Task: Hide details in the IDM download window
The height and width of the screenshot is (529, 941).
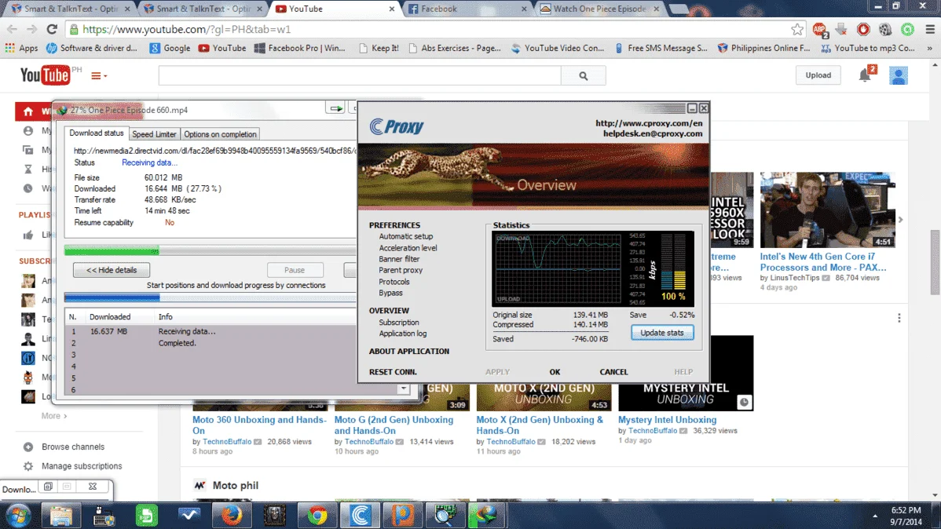Action: (x=112, y=270)
